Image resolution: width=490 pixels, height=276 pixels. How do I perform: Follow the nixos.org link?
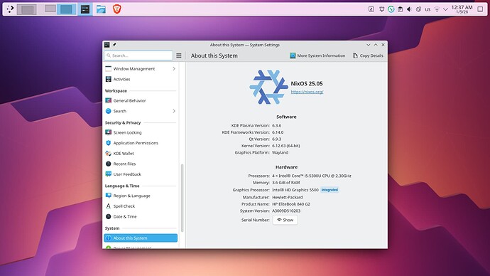(x=307, y=92)
